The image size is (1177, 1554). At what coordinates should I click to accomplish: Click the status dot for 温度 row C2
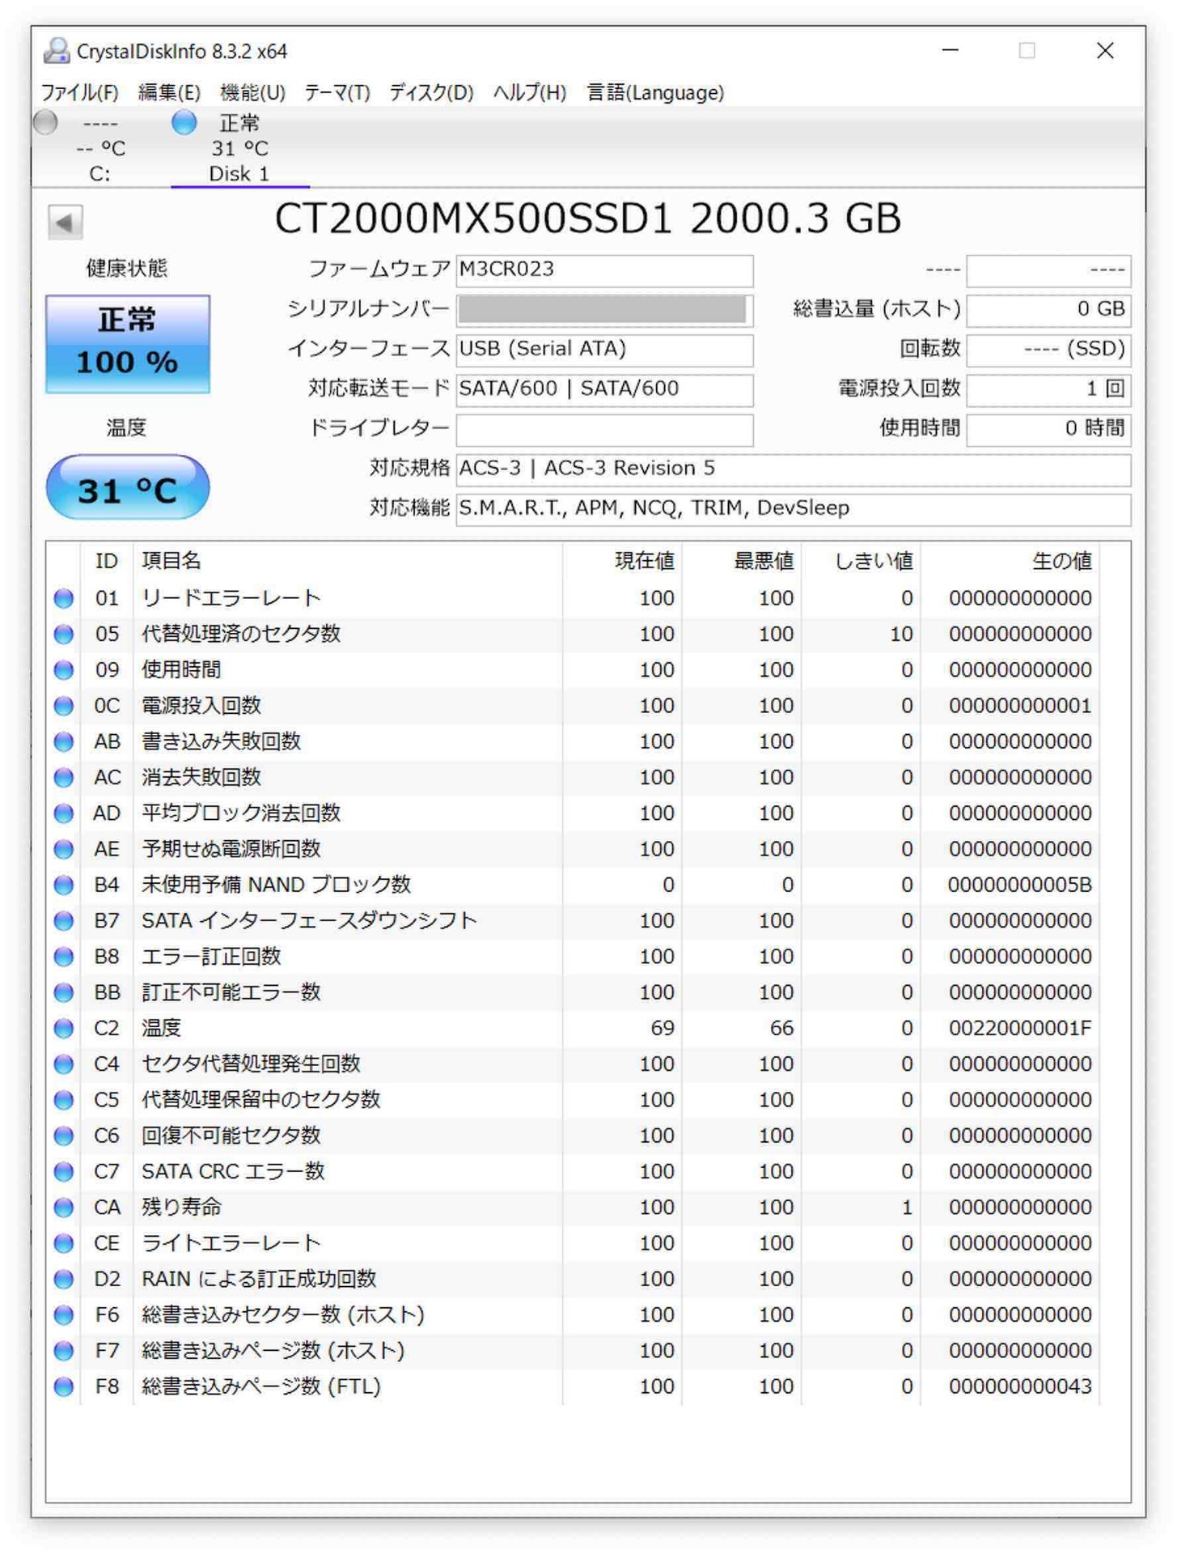click(64, 1028)
